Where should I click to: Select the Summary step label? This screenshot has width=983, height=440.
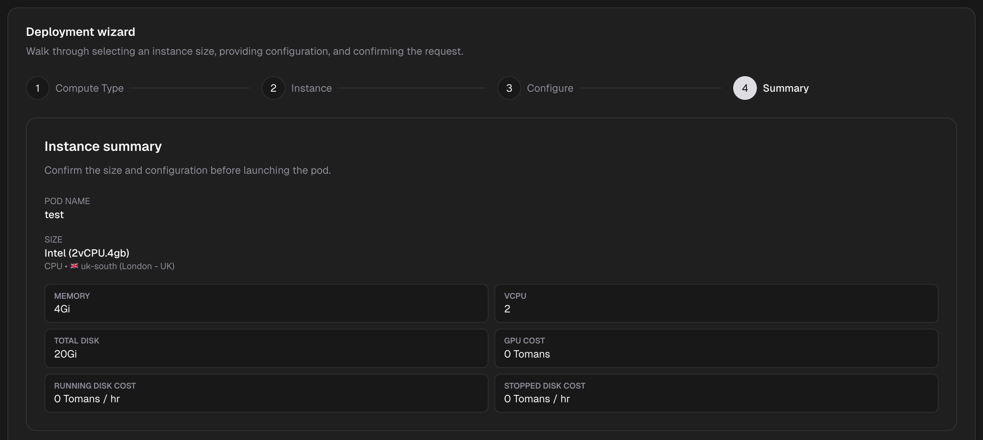tap(785, 88)
